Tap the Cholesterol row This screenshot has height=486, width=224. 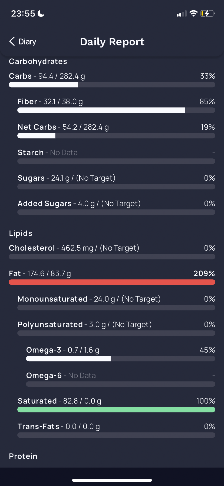click(112, 252)
